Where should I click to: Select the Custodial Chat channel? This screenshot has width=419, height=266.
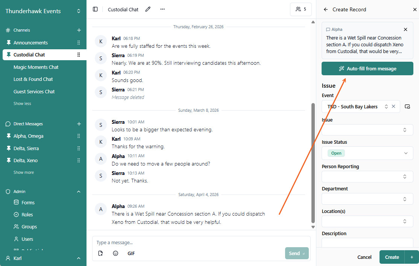29,55
